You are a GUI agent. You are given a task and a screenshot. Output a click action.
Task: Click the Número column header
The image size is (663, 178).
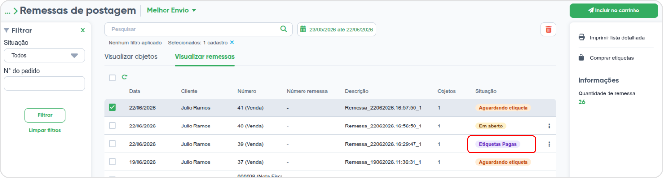click(247, 91)
